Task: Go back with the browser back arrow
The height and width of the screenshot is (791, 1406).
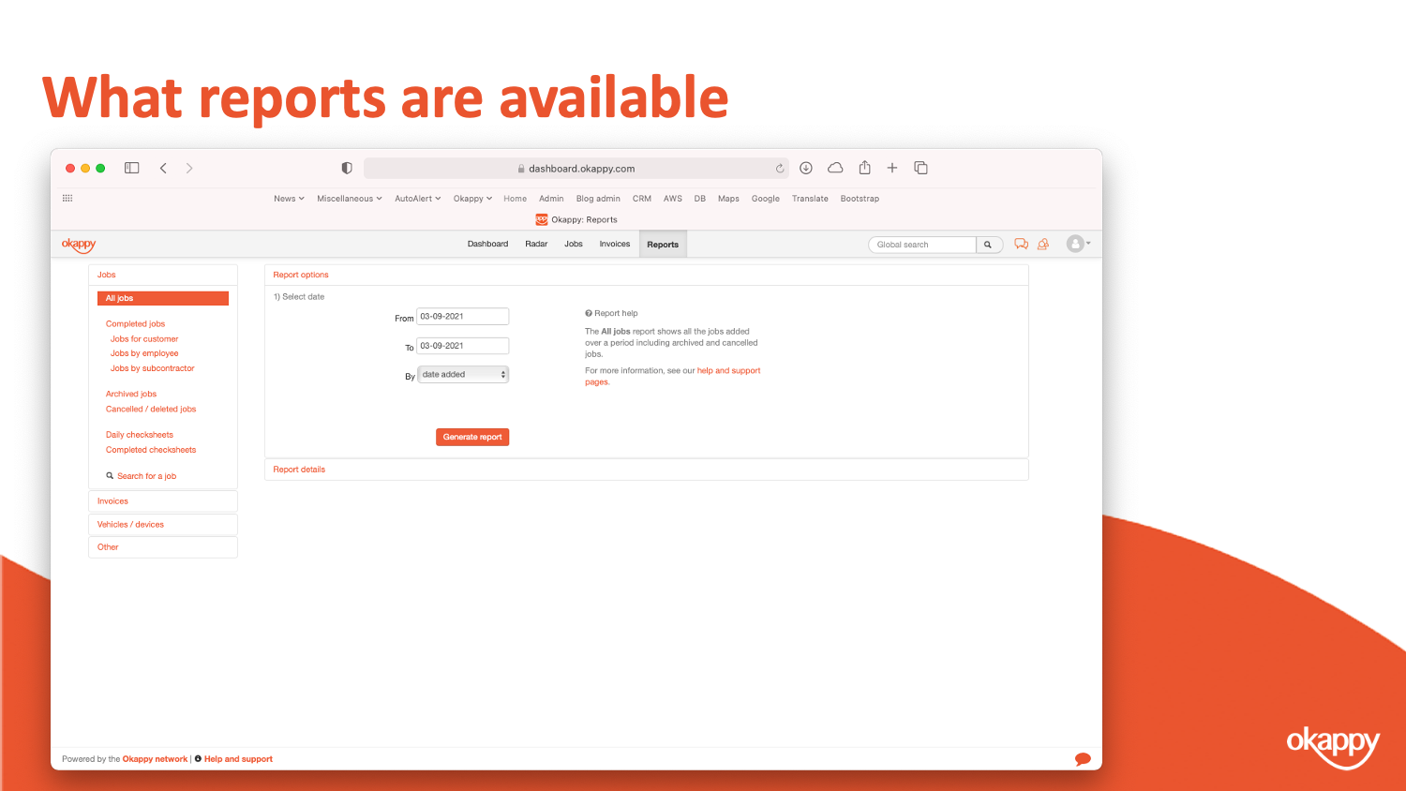Action: 163,168
